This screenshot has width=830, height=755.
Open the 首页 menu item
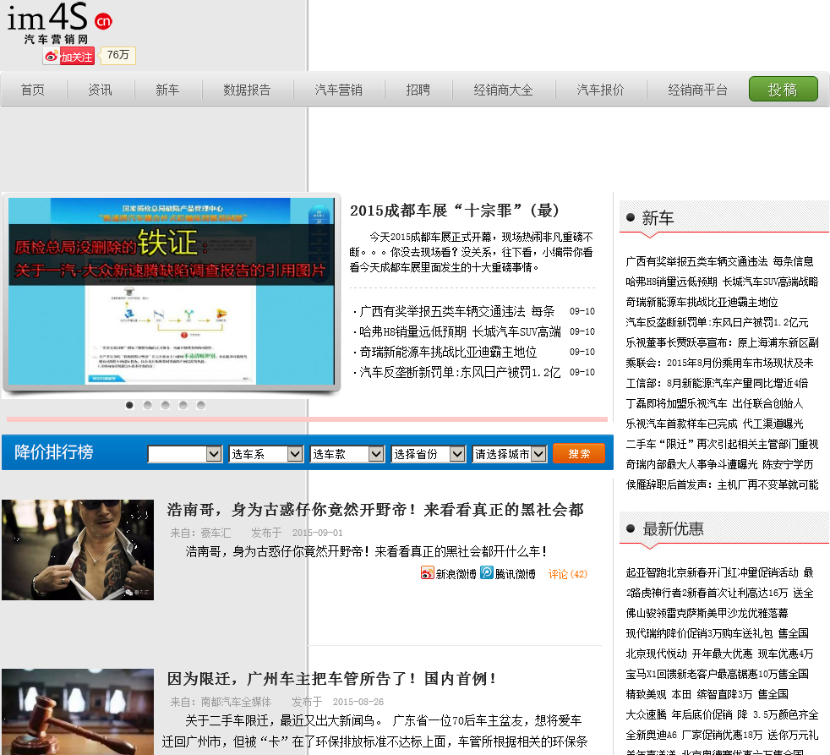coord(33,90)
